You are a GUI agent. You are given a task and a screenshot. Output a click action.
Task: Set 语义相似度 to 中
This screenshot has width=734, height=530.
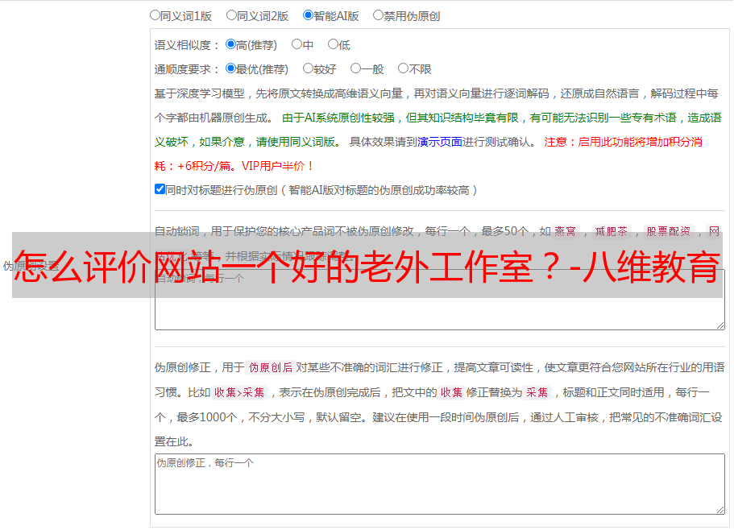[x=297, y=44]
